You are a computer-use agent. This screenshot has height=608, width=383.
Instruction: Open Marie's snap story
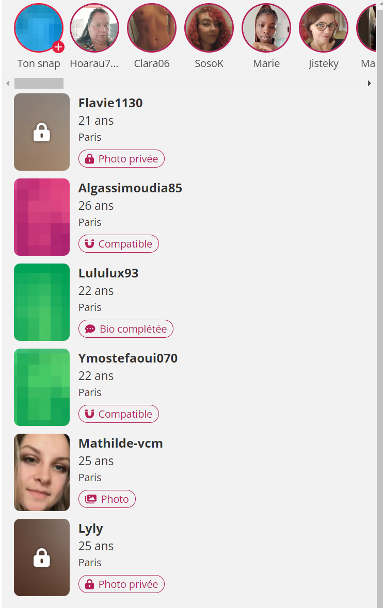[x=266, y=28]
